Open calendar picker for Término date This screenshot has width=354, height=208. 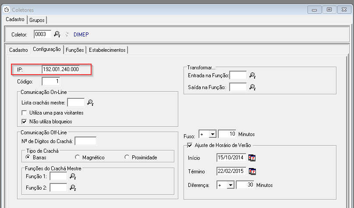pyautogui.click(x=252, y=171)
